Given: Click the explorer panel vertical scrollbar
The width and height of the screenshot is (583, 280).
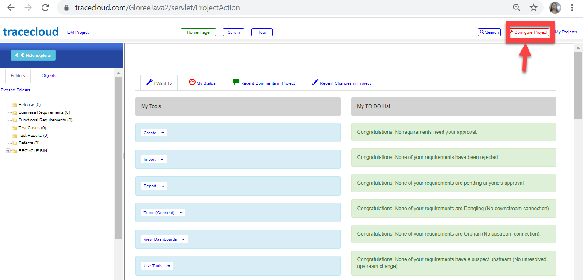Looking at the screenshot, I should pos(119,158).
